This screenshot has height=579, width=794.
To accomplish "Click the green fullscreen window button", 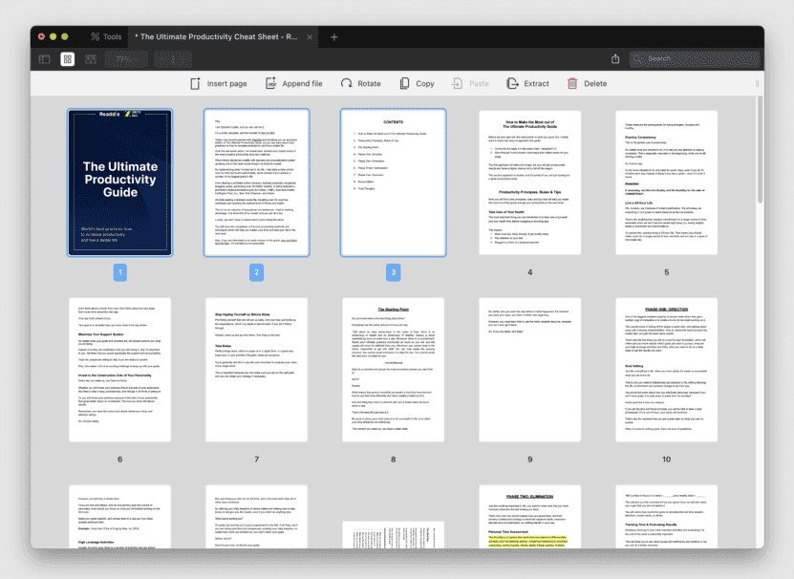I will coord(65,36).
